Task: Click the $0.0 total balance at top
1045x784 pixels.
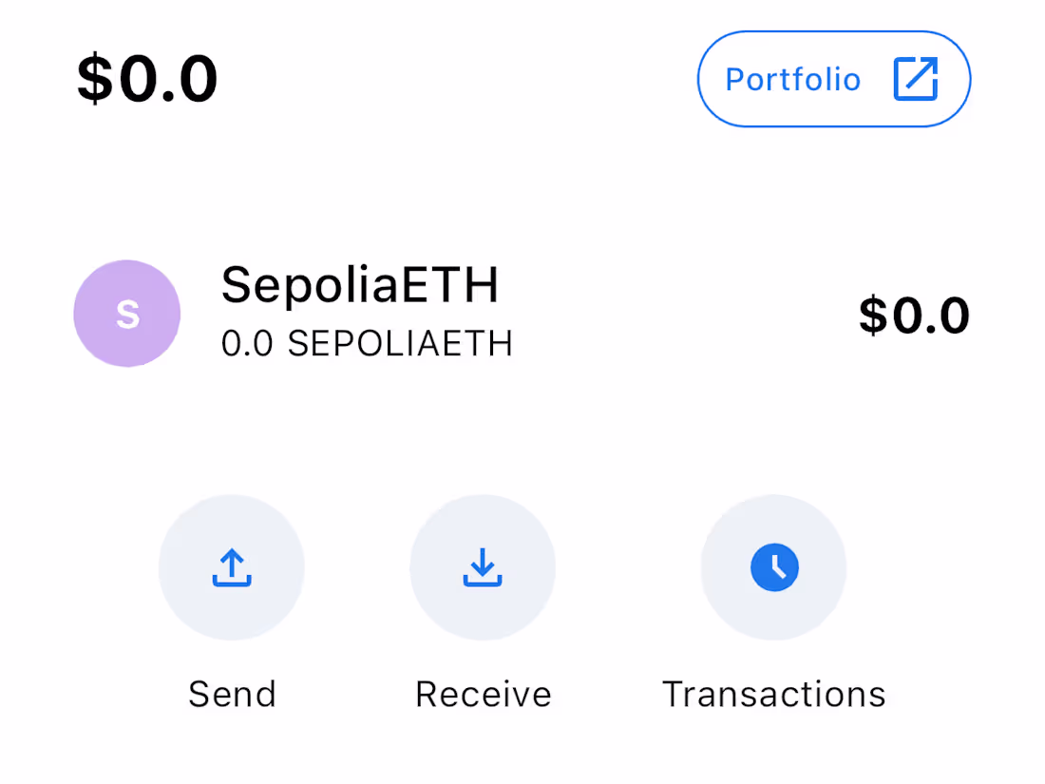Action: 146,79
